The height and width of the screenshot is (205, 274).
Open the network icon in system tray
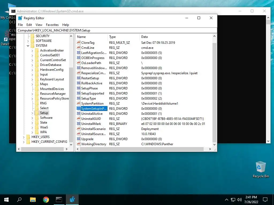233,200
